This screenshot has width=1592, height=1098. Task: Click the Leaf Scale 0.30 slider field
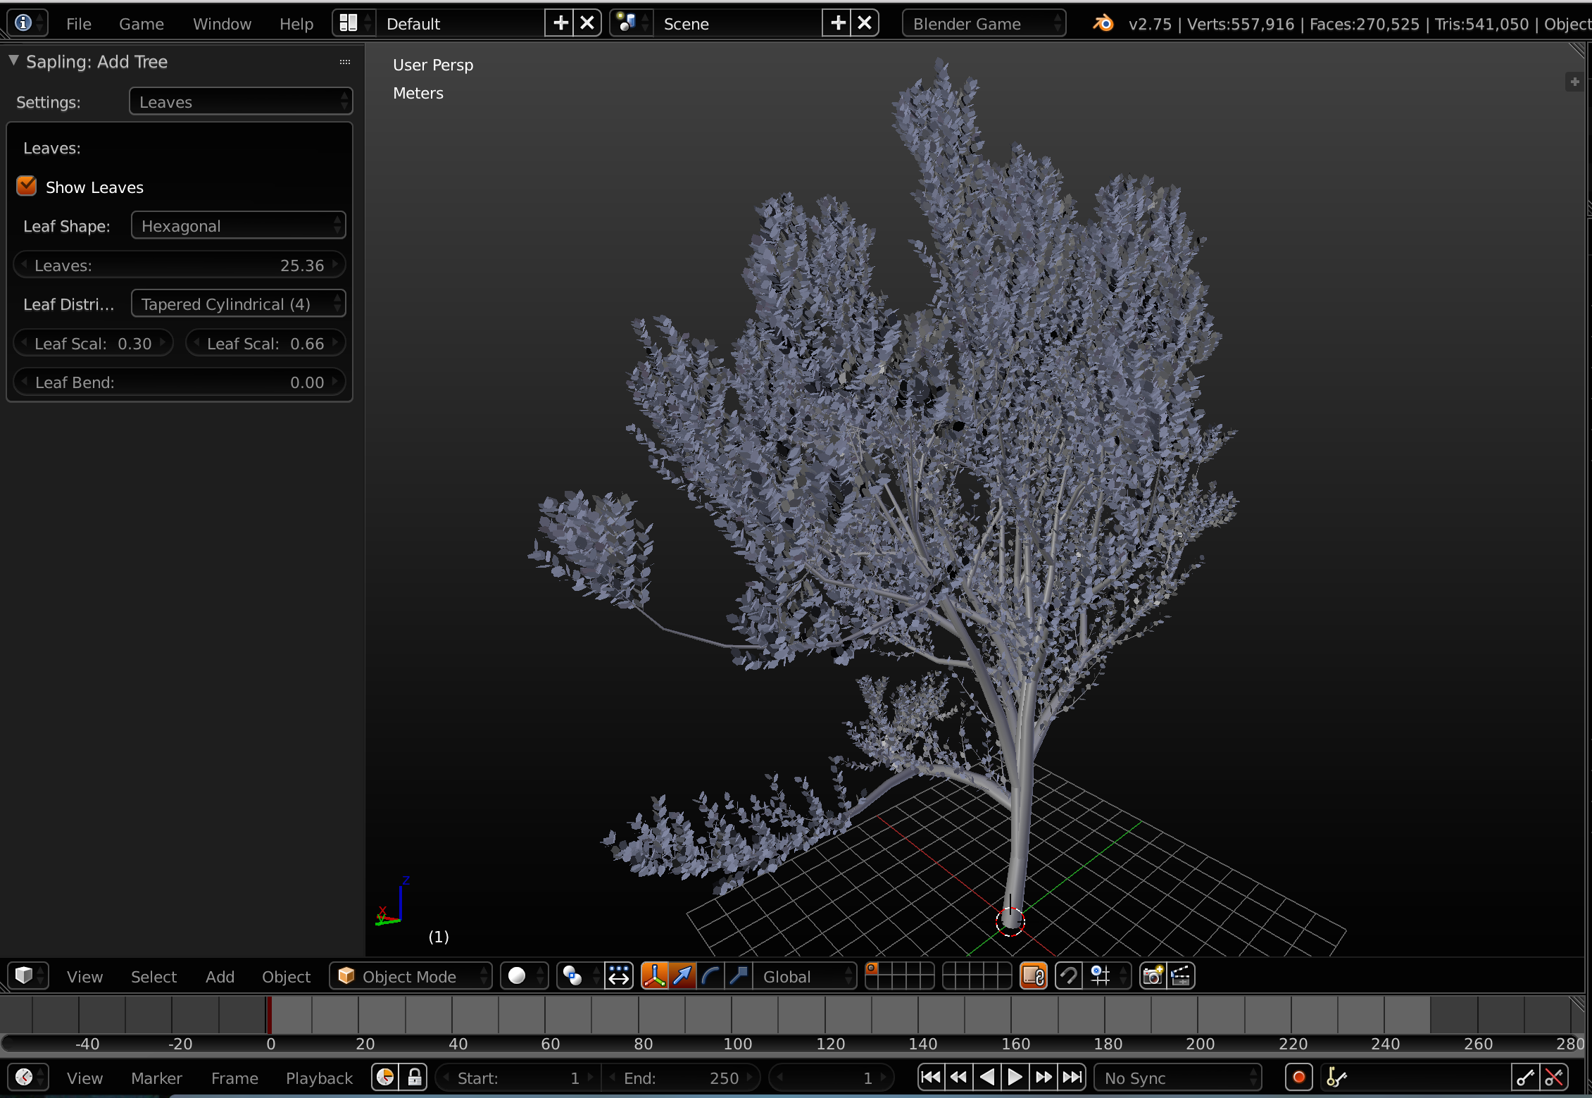tap(94, 343)
